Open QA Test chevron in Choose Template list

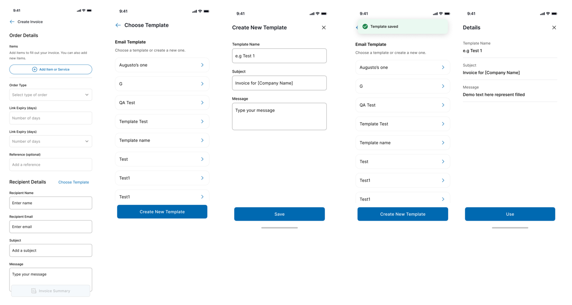(202, 103)
